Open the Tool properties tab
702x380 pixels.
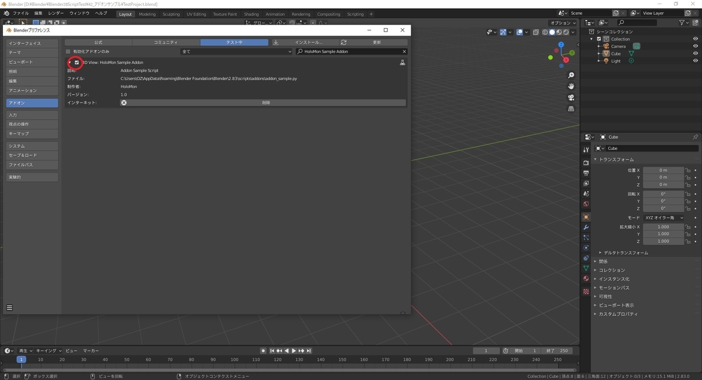tap(586, 150)
